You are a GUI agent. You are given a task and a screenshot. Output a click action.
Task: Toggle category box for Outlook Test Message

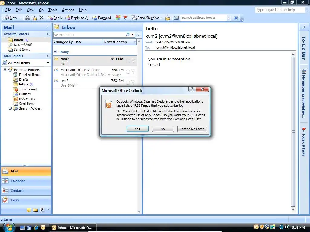(128, 72)
